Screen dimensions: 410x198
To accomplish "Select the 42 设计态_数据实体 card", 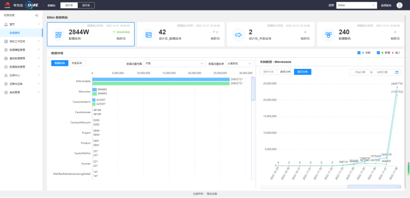I will [x=181, y=34].
